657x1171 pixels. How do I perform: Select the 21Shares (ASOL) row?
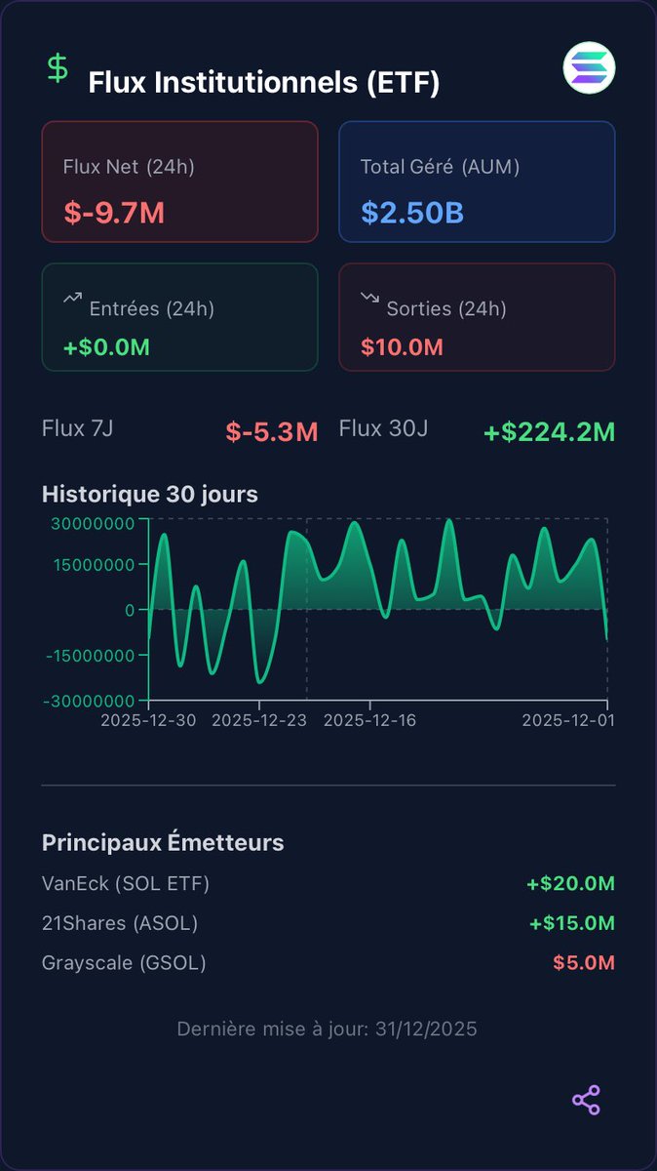click(328, 923)
